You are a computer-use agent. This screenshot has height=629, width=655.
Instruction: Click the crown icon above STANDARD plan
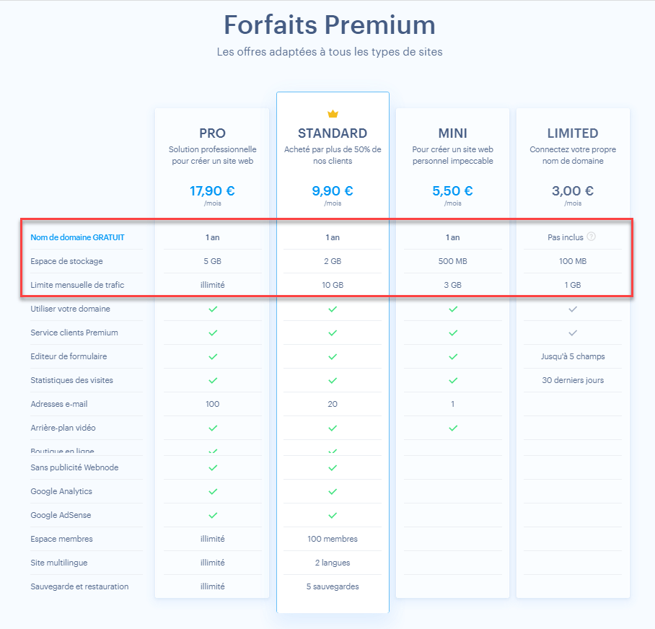(x=332, y=113)
